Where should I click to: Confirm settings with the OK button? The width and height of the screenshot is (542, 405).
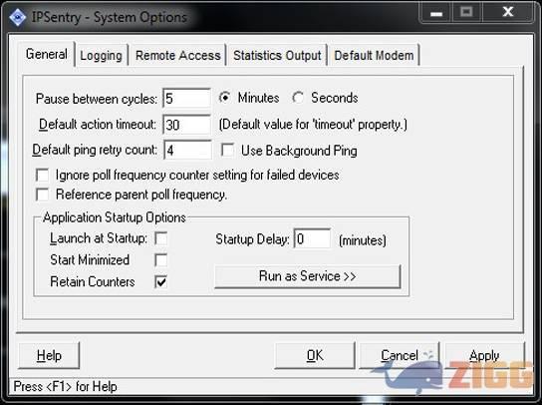315,355
